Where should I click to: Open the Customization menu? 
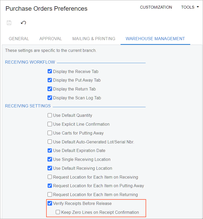(x=156, y=7)
